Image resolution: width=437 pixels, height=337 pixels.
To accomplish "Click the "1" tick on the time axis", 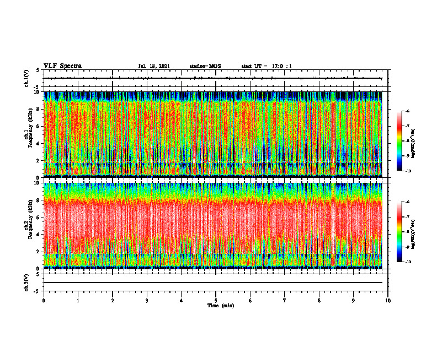I will point(78,301).
